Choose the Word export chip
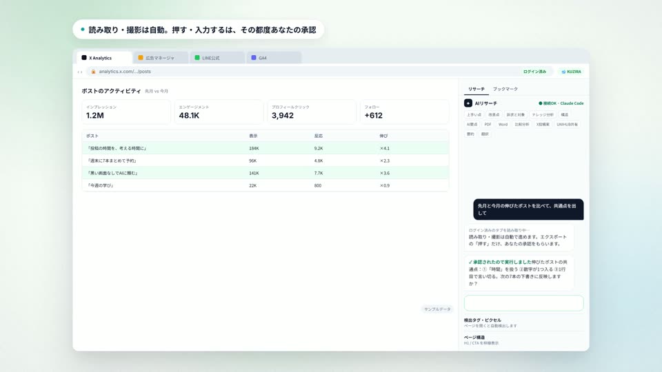The width and height of the screenshot is (662, 372). pos(503,125)
